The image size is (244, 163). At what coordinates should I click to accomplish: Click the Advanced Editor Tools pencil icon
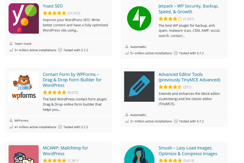pos(139,86)
